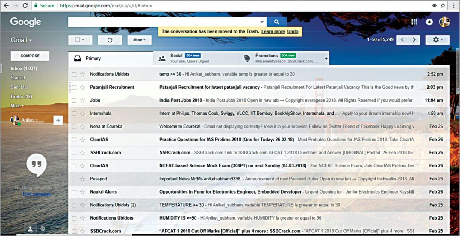The image size is (460, 236).
Task: Click the Undo link in the notification
Action: [x=293, y=31]
